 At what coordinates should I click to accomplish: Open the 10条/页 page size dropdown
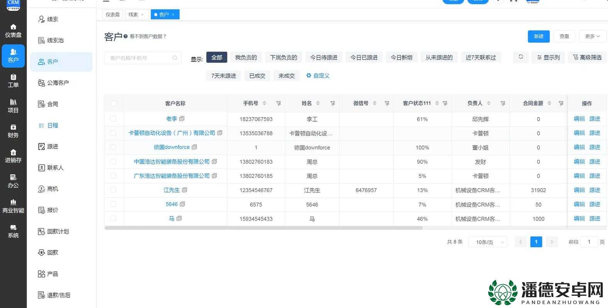coord(488,242)
